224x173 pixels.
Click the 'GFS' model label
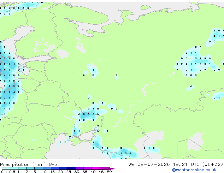53,165
